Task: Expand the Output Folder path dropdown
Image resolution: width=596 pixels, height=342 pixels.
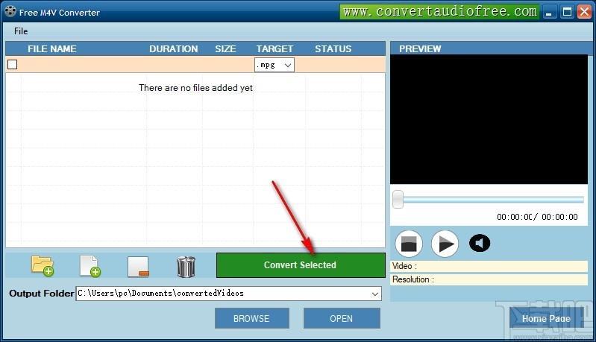Action: (374, 294)
